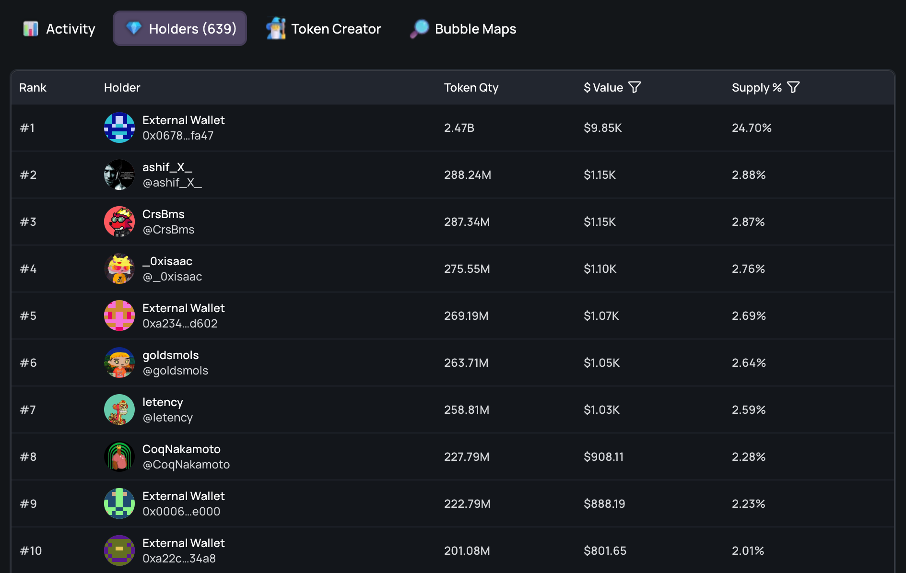Open the @ashif_X_ handle link
This screenshot has width=906, height=573.
pos(172,183)
